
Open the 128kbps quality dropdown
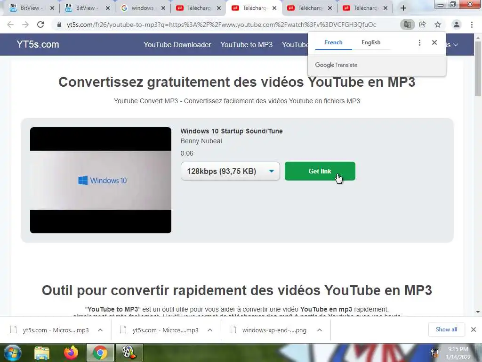tap(230, 171)
